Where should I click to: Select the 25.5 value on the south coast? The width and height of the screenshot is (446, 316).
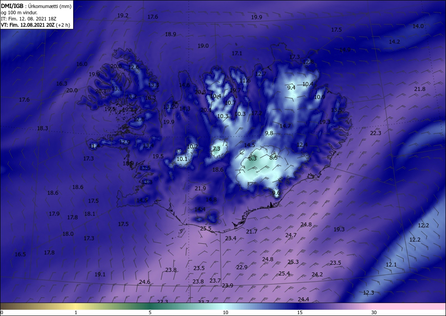[x=206, y=229]
